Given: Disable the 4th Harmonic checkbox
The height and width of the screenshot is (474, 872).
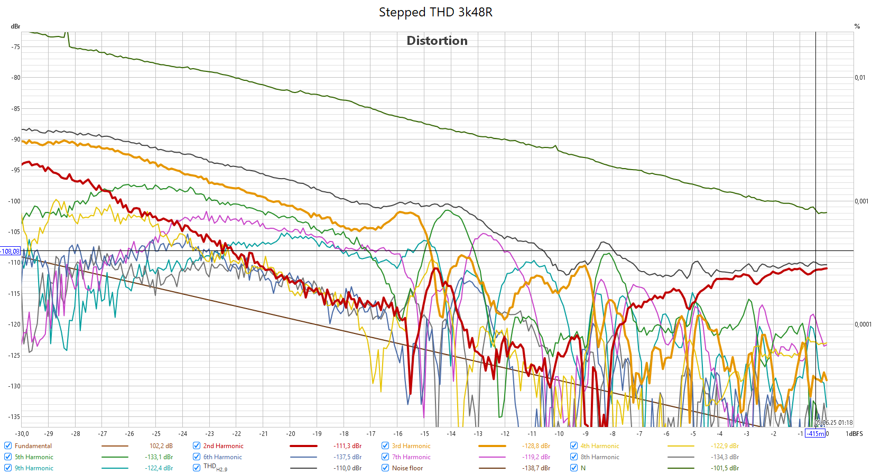Looking at the screenshot, I should (574, 445).
